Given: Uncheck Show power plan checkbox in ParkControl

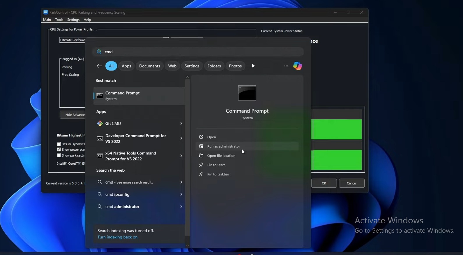Looking at the screenshot, I should [x=59, y=150].
